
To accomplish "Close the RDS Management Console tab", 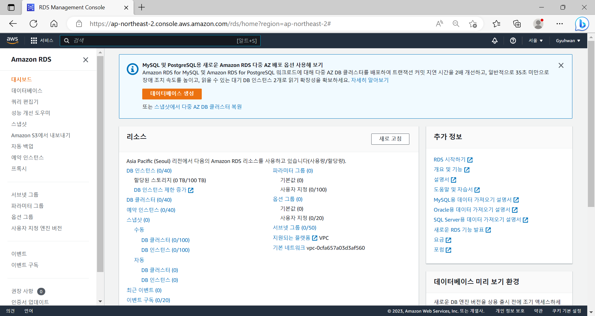I will pyautogui.click(x=126, y=7).
